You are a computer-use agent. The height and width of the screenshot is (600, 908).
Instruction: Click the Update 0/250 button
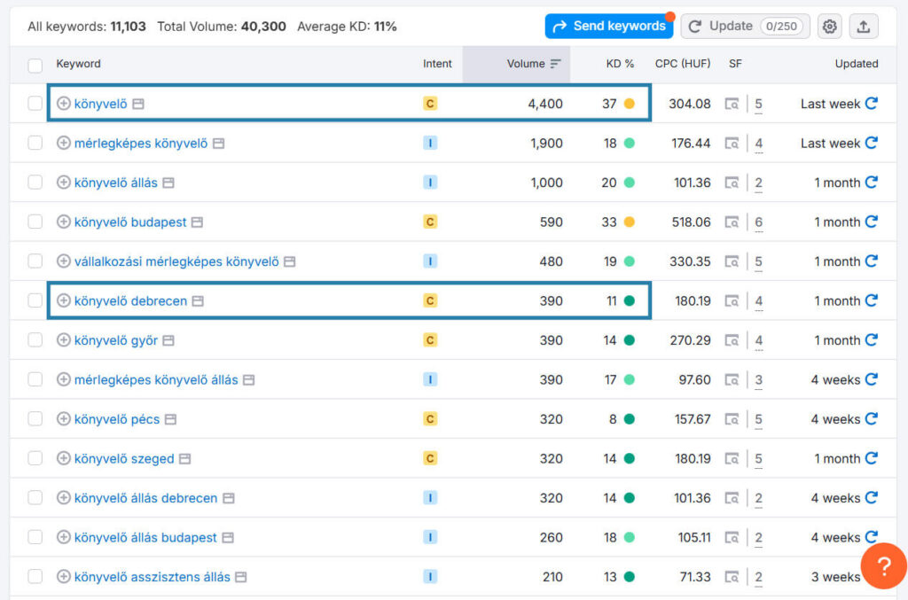(x=745, y=26)
